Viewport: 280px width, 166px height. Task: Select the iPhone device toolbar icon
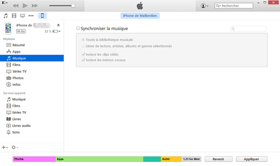click(x=42, y=15)
